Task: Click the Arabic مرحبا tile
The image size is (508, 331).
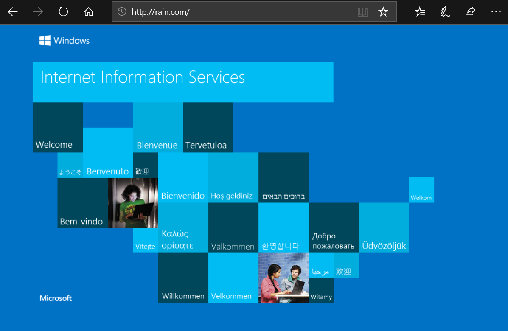Action: pos(321,265)
